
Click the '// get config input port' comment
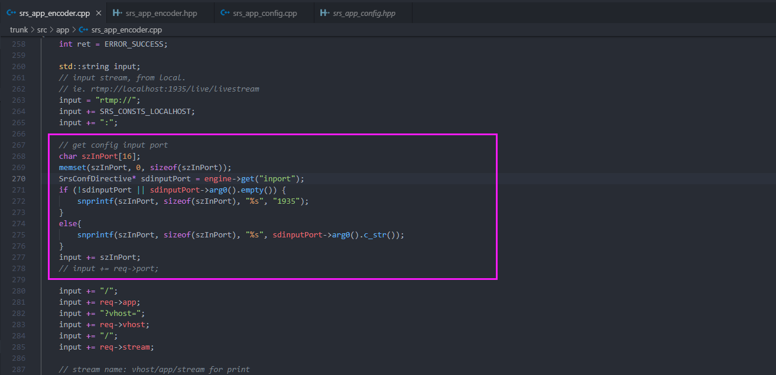[113, 145]
